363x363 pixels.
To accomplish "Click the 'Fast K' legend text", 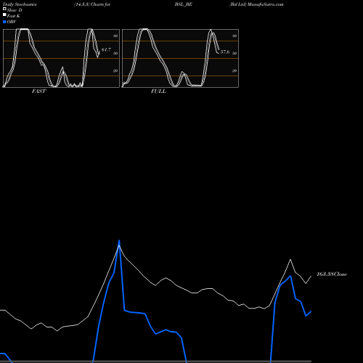I will [x=14, y=16].
